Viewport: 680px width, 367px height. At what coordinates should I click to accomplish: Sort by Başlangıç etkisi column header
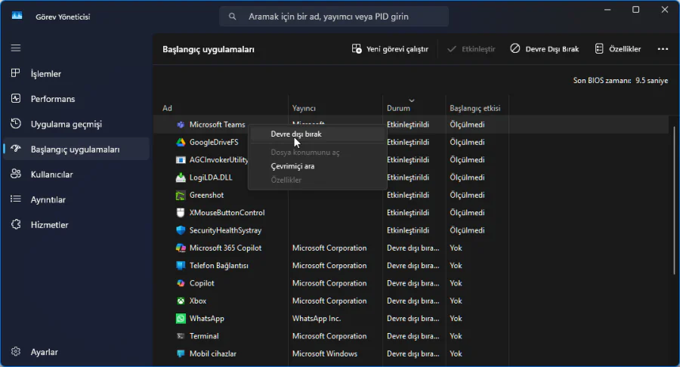point(477,108)
